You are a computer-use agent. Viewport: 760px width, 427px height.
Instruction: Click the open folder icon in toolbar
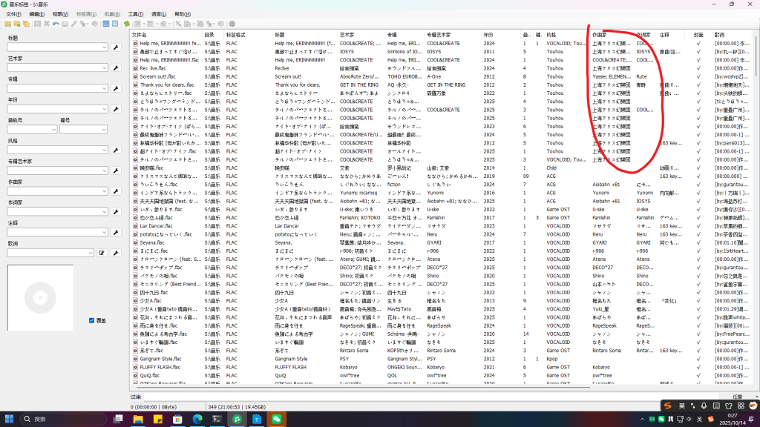pos(7,24)
